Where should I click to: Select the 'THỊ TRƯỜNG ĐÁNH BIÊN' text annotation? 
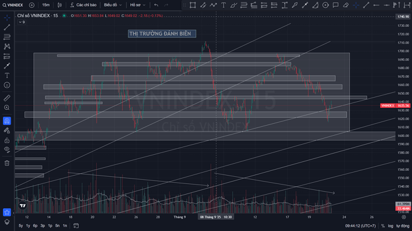coord(162,33)
